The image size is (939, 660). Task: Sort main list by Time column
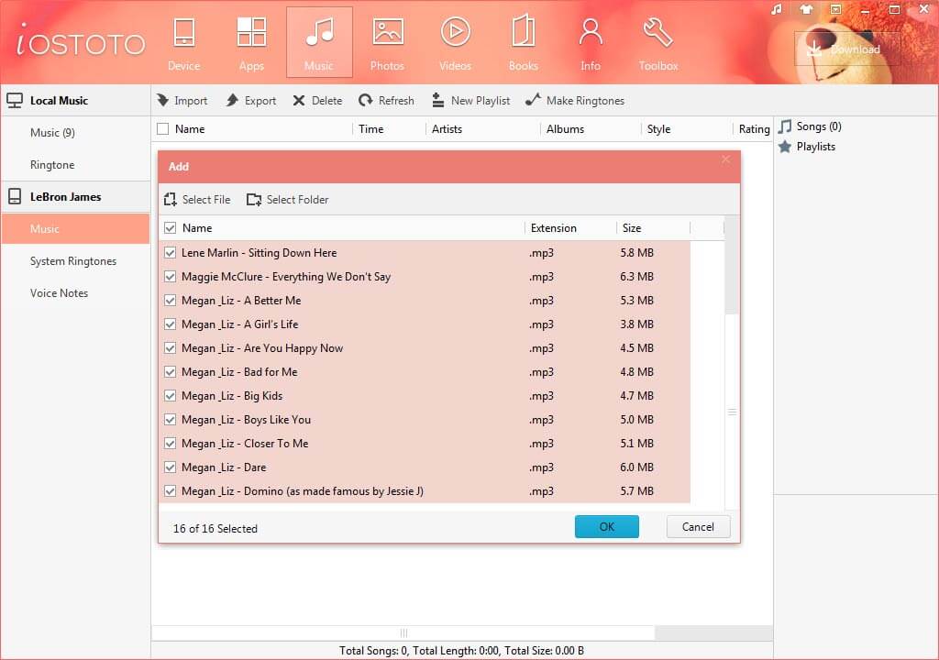pos(371,128)
